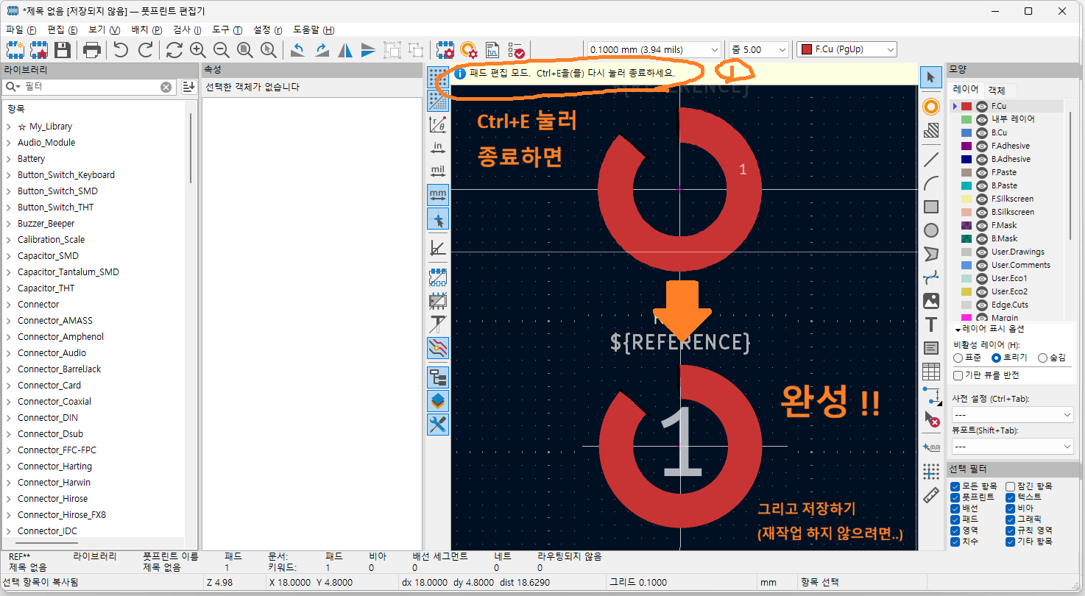The image size is (1085, 596).
Task: Open the 뷰포트 viewports dropdown
Action: 1012,447
